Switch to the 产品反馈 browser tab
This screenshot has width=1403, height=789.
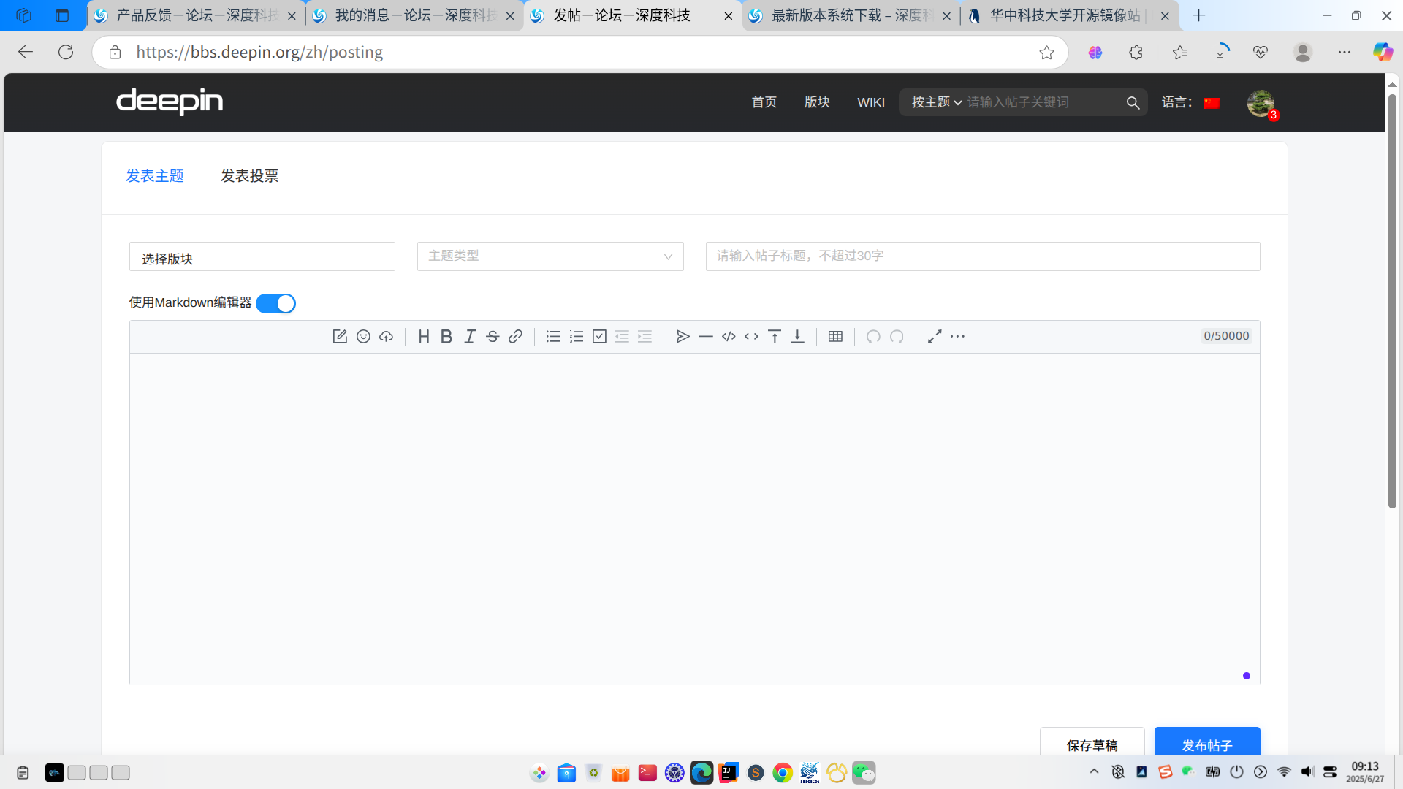pyautogui.click(x=196, y=15)
